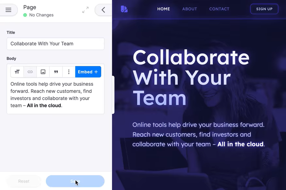
Task: Expand editor to fullscreen with arrows icon
Action: pyautogui.click(x=85, y=10)
